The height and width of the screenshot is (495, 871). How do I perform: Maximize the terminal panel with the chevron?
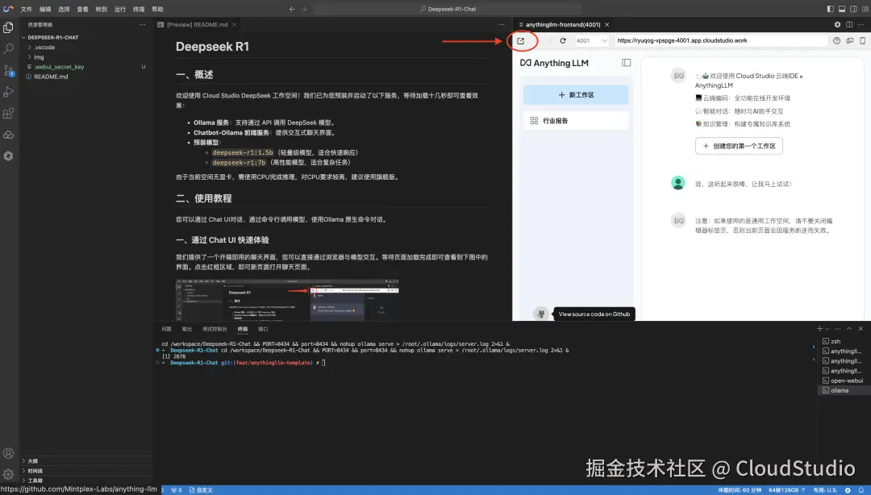click(848, 328)
